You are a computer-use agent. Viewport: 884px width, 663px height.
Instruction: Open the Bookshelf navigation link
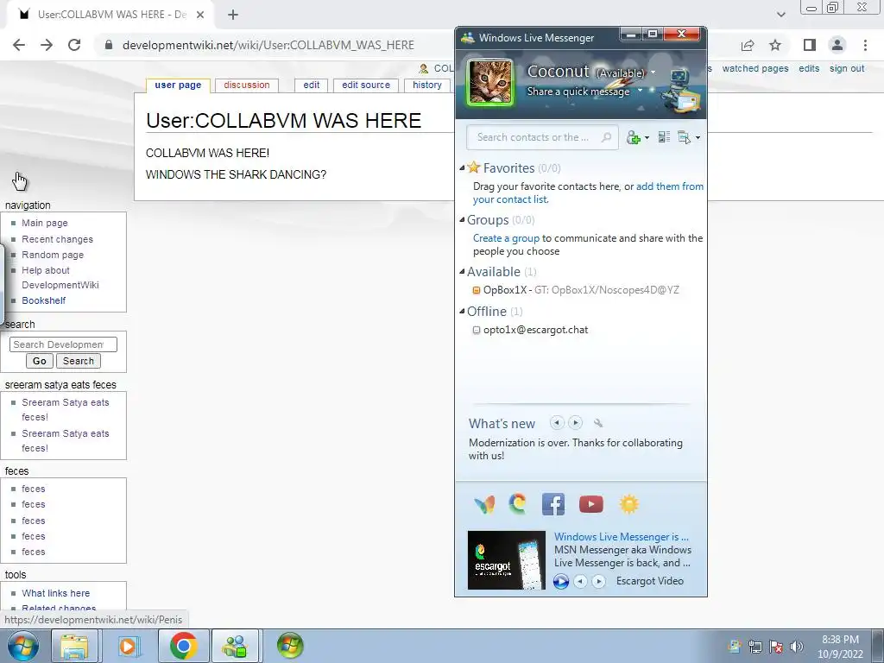pos(43,300)
